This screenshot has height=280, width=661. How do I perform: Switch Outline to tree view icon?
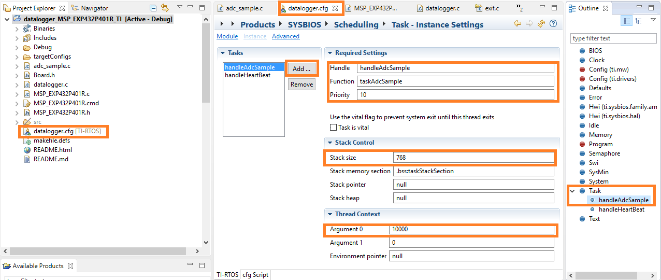tap(639, 21)
